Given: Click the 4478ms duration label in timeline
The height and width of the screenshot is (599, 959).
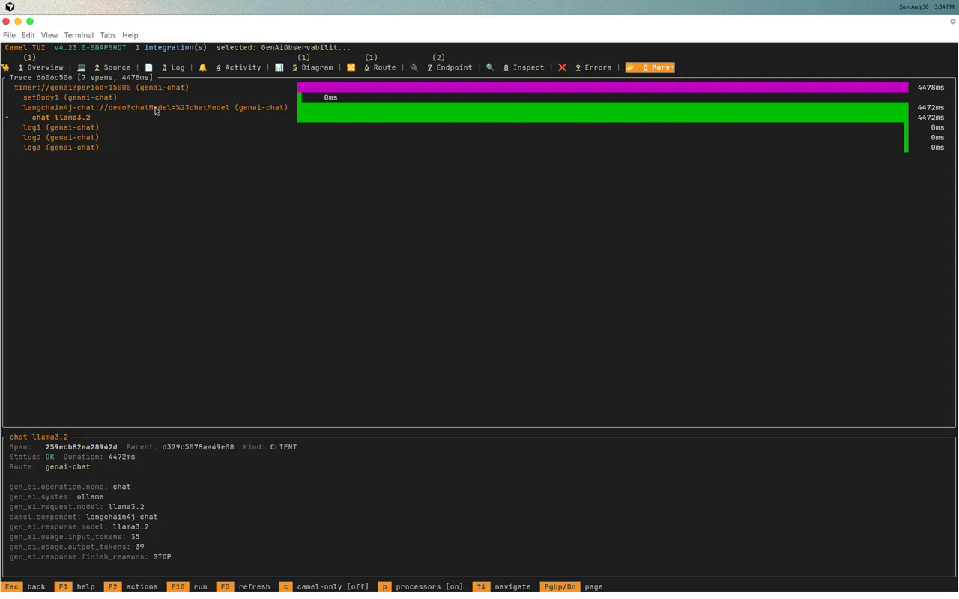Looking at the screenshot, I should pos(931,88).
